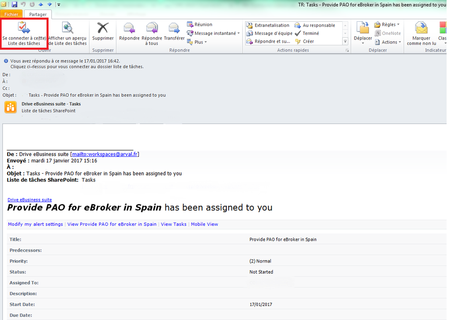The width and height of the screenshot is (453, 320).
Task: Run the Répondre et supprimer quick action
Action: (x=268, y=42)
